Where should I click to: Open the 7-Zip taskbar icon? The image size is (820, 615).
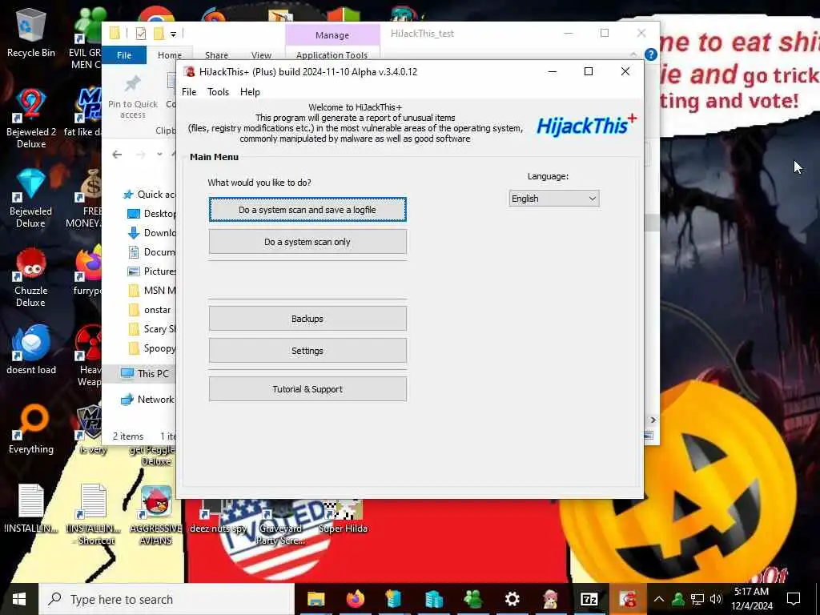coord(589,599)
